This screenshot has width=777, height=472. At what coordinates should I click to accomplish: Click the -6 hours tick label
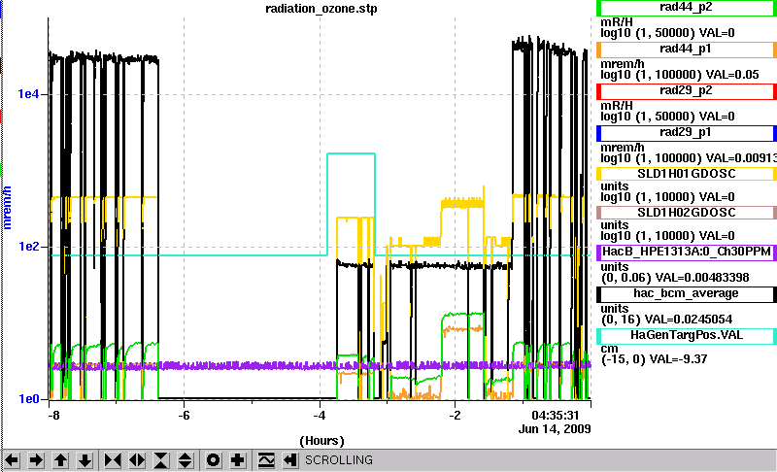(184, 416)
